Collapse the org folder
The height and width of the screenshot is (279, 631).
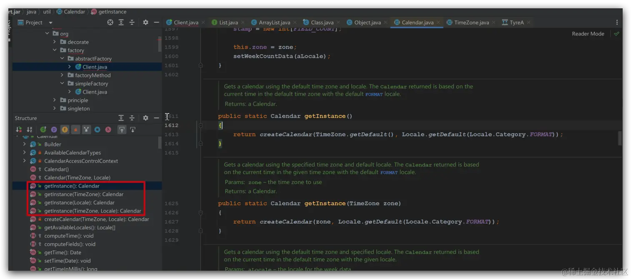[47, 34]
